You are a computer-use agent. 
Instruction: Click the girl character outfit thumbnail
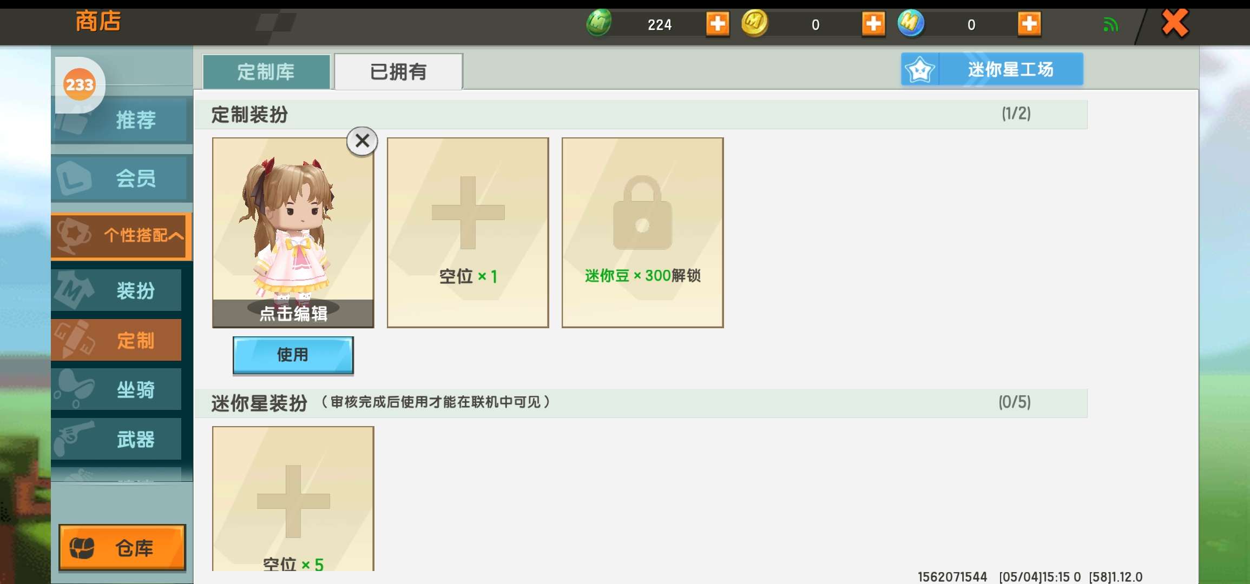point(293,227)
